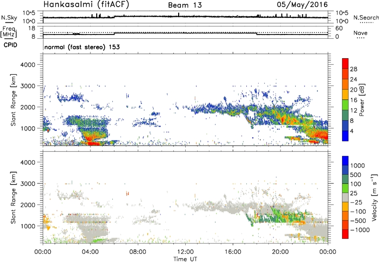379x262 pixels.
Task: Click the 1000 tick on the velocity colorbar
Action: pos(358,166)
